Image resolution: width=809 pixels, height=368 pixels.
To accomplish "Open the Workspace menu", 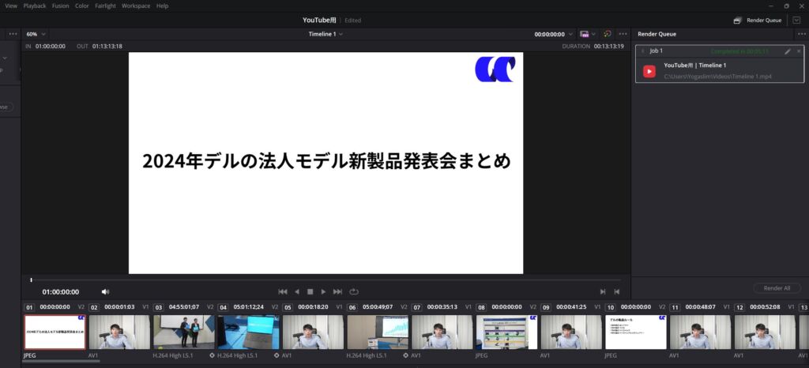I will click(x=136, y=6).
